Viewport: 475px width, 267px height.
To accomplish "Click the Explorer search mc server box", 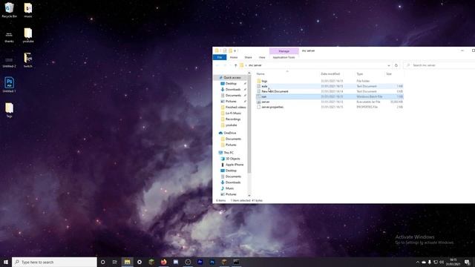I will [x=439, y=65].
